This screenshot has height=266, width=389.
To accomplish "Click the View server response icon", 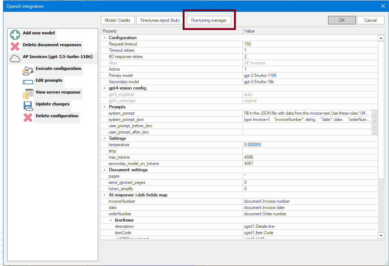I will (x=28, y=94).
